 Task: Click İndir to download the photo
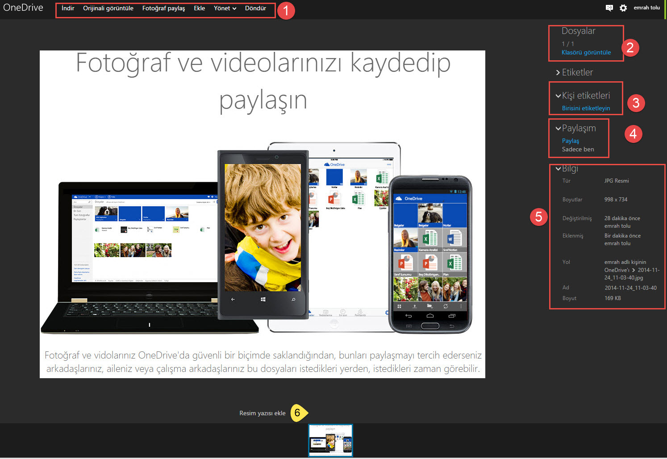coord(68,8)
